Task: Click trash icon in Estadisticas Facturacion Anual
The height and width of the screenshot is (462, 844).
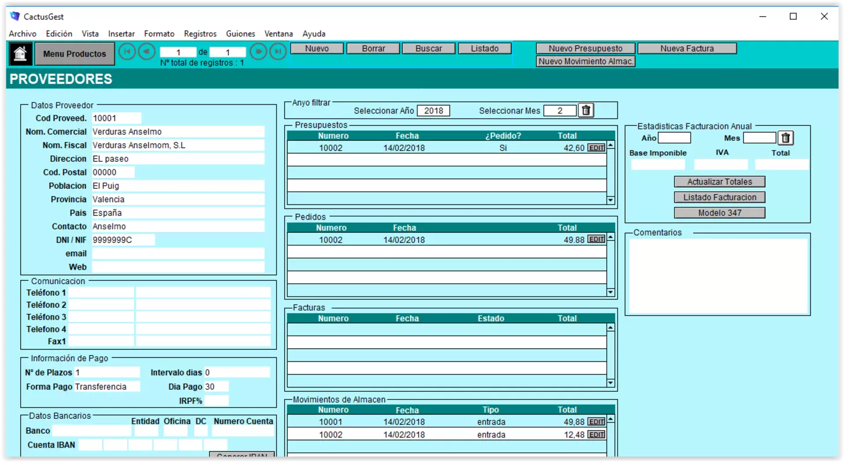Action: point(786,138)
